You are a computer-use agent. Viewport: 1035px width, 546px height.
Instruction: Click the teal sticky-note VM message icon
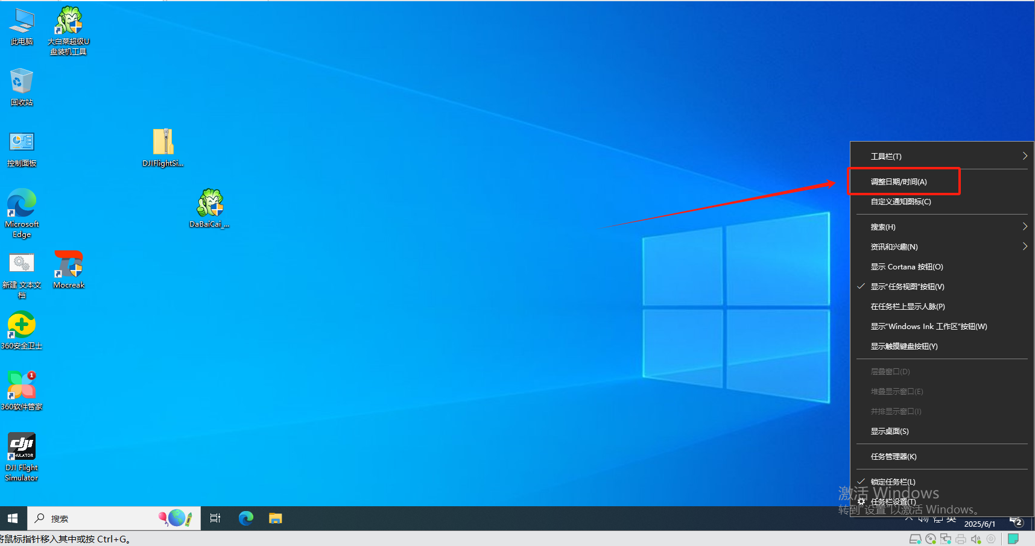pyautogui.click(x=1013, y=539)
